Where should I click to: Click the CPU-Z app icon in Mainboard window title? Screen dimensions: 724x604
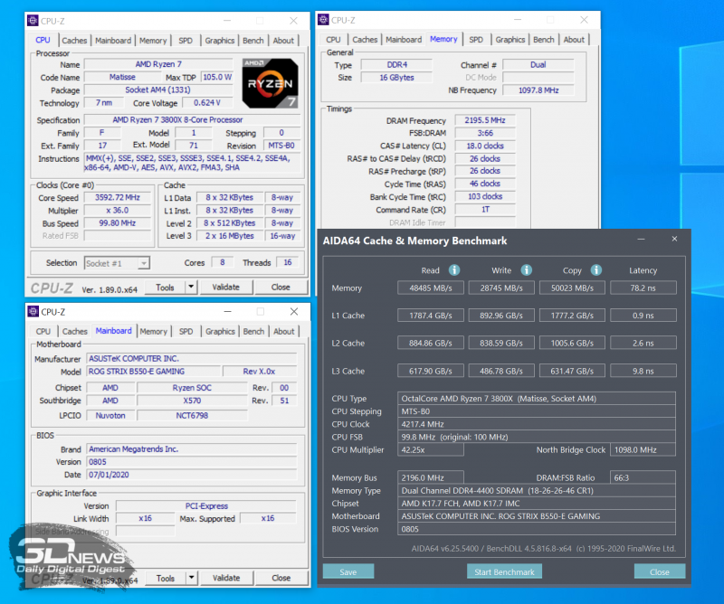[x=33, y=311]
